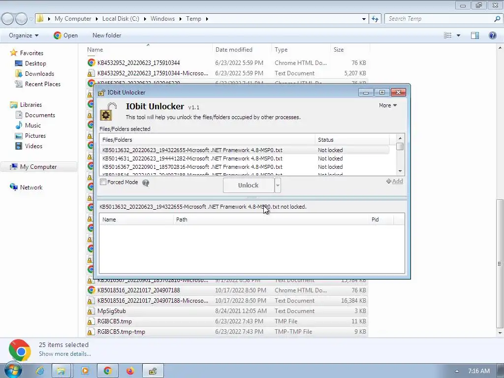Expand the Unlock button dropdown arrow
Screen dimensions: 504x378
(278, 186)
